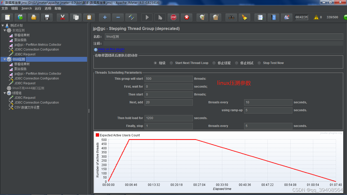Click the Then start threads field
347x195 pixels.
tap(169, 94)
